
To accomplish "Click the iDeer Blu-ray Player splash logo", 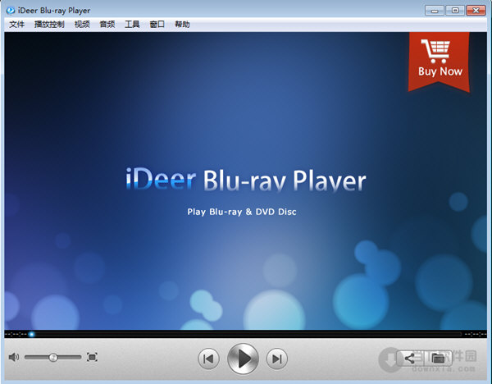I will (x=246, y=180).
